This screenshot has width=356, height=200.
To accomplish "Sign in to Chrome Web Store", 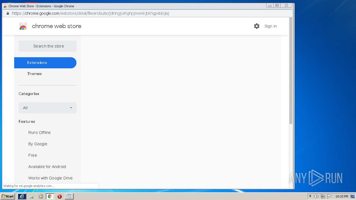I will click(x=270, y=26).
